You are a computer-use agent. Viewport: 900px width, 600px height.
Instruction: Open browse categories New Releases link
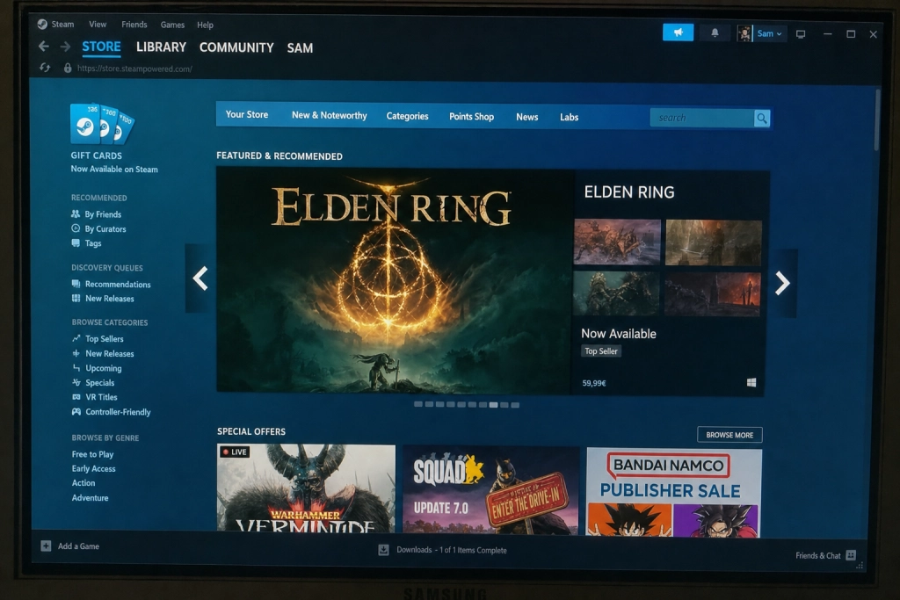(110, 353)
